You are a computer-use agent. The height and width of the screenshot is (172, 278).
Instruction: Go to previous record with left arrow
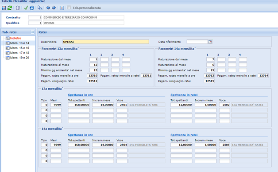click(x=48, y=8)
